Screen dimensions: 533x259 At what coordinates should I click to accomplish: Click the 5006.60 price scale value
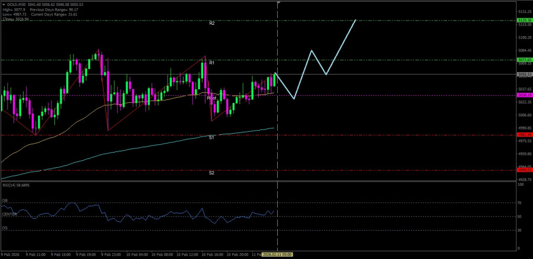[525, 115]
